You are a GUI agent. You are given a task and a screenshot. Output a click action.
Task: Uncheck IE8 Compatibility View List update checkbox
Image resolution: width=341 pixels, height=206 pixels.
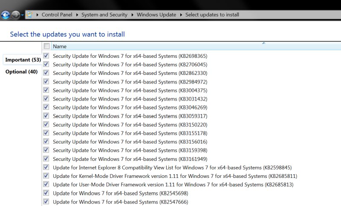[x=46, y=167]
